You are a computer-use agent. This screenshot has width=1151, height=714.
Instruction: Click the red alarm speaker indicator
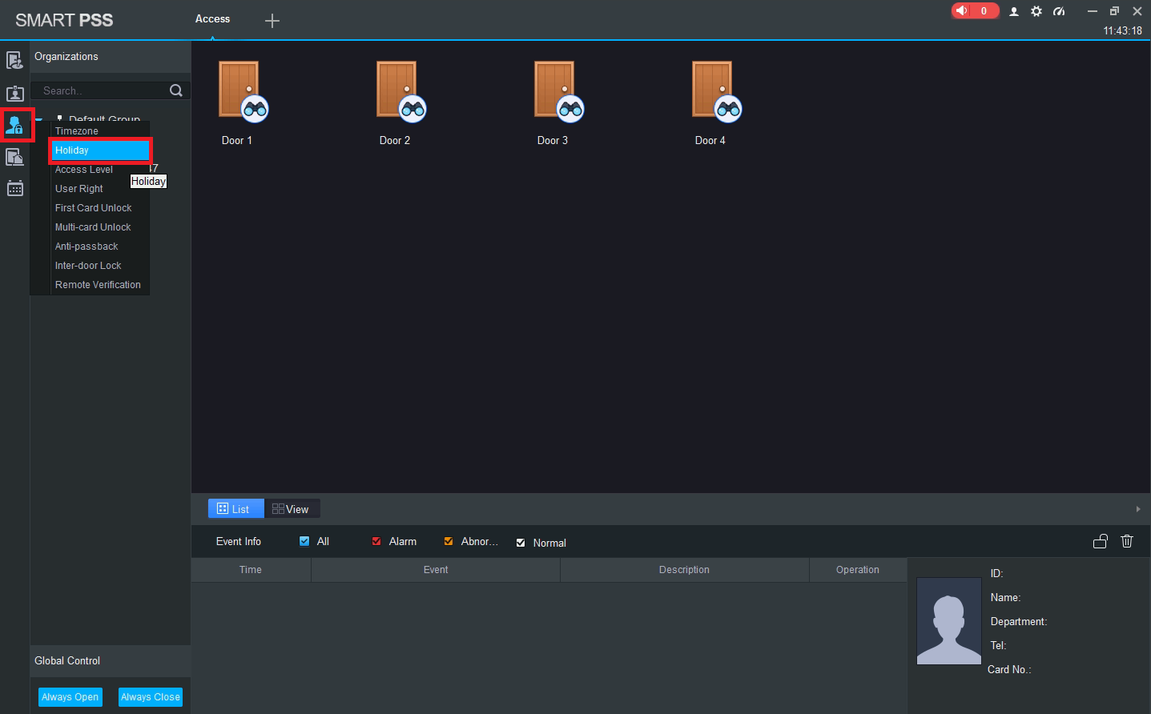click(x=974, y=11)
